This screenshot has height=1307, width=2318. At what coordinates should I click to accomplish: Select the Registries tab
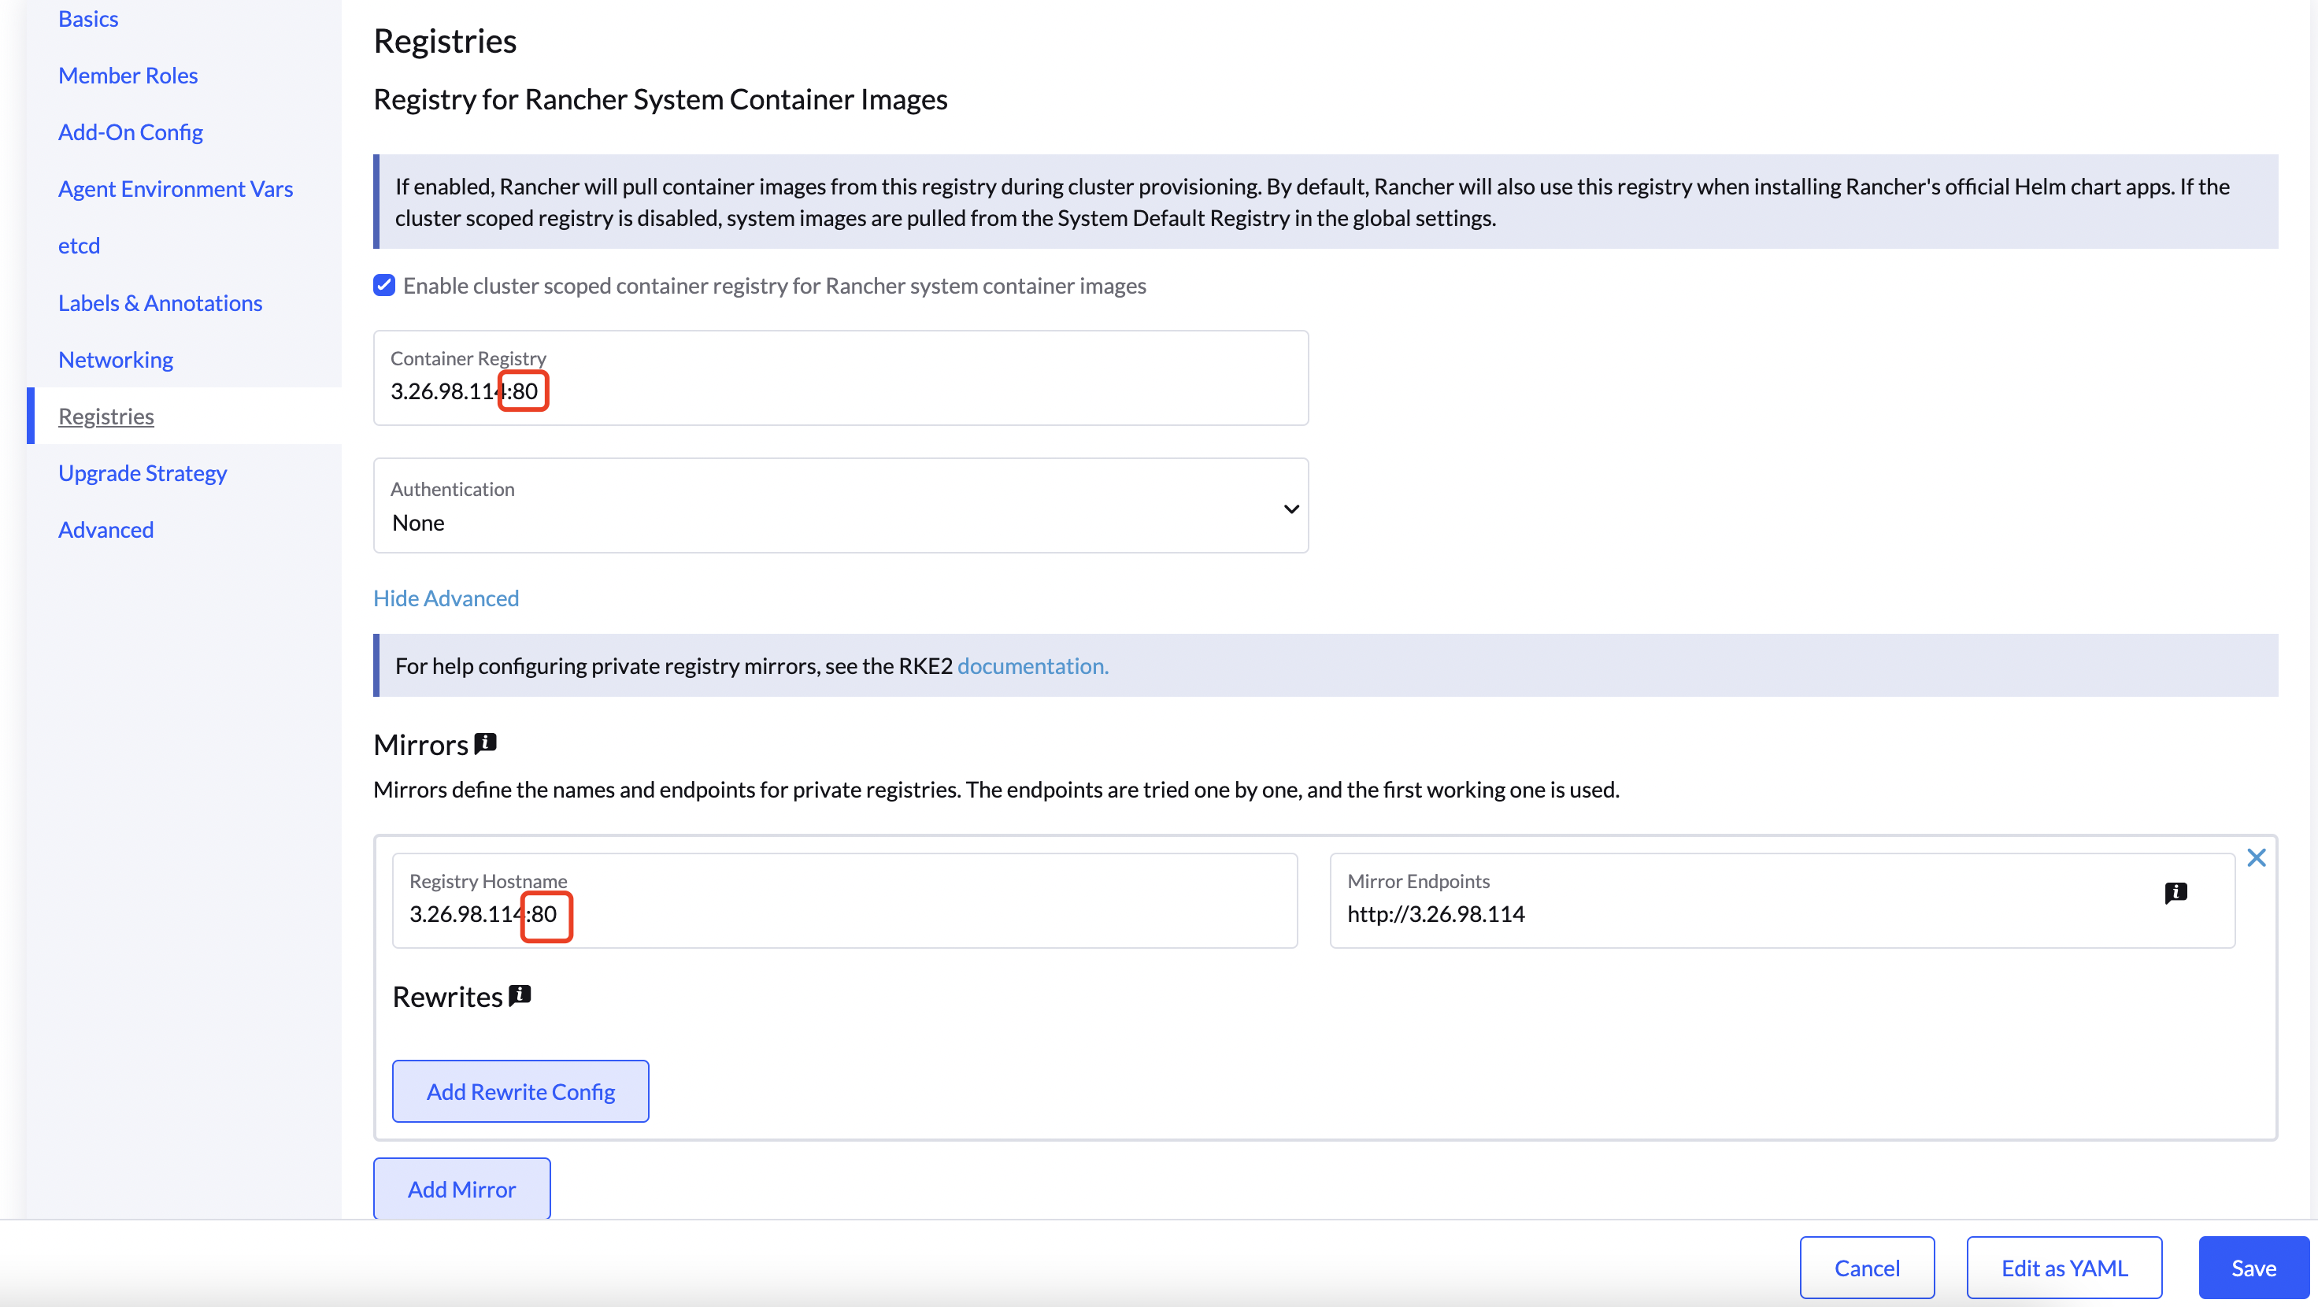point(106,416)
